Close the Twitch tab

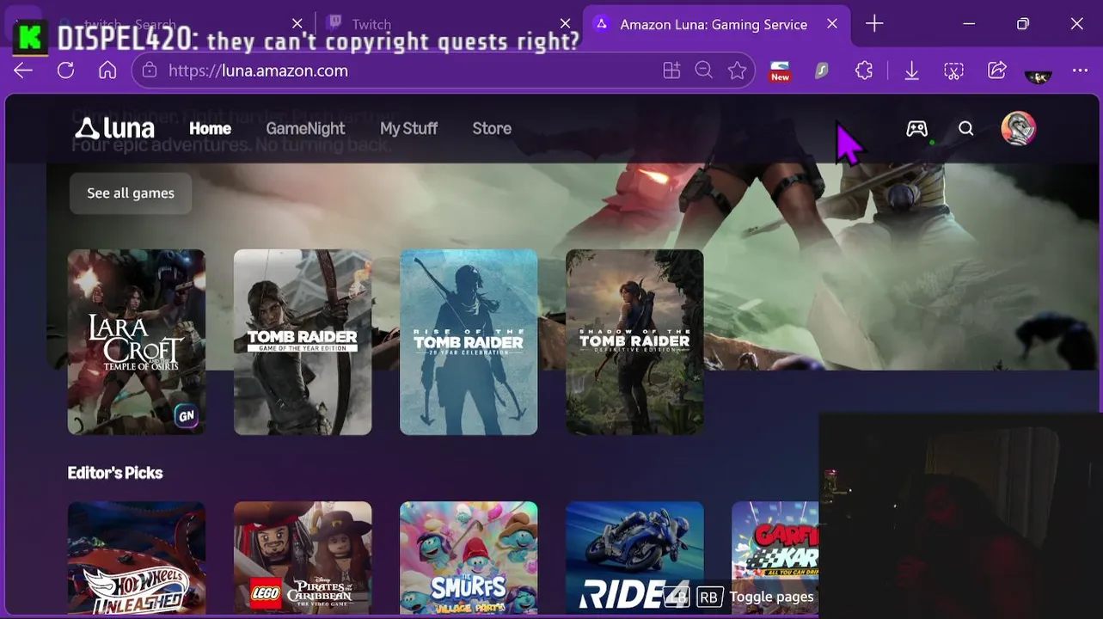click(566, 24)
